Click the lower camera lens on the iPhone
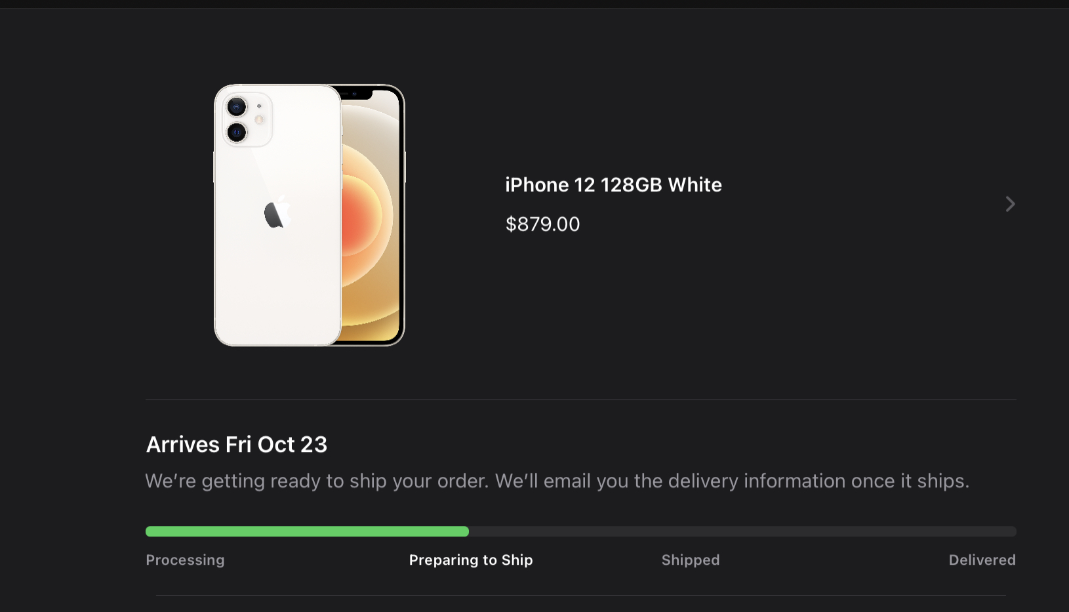1069x612 pixels. pos(237,133)
